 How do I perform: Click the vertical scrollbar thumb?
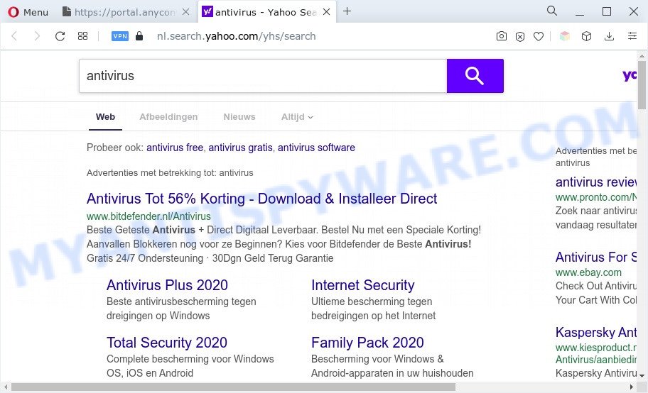coord(642,85)
